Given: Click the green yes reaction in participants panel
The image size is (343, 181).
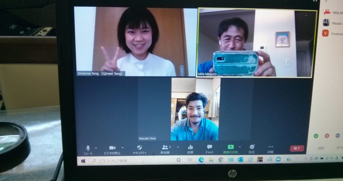Looking at the screenshot, I should 316,136.
